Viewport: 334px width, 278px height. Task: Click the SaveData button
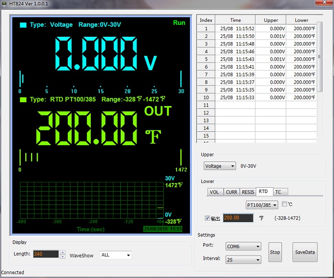click(304, 252)
